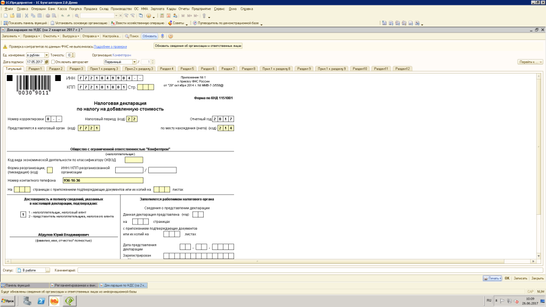Click the green diamond icon in taskbar

tap(70, 301)
